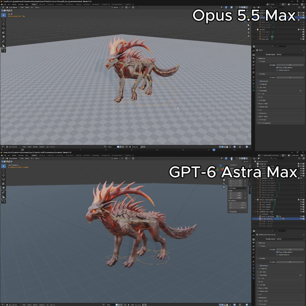Screen dimensions: 306x306
Task: Adjust Viewport Samples field in top Blender window
Action: point(290,65)
